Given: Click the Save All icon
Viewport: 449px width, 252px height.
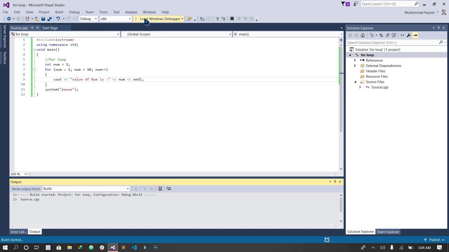Looking at the screenshot, I should coord(49,19).
